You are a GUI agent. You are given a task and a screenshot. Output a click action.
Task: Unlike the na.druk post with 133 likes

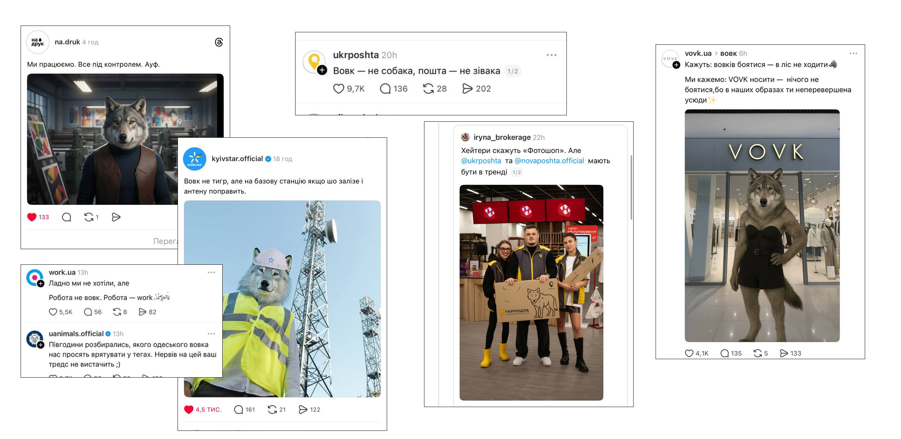(x=32, y=217)
